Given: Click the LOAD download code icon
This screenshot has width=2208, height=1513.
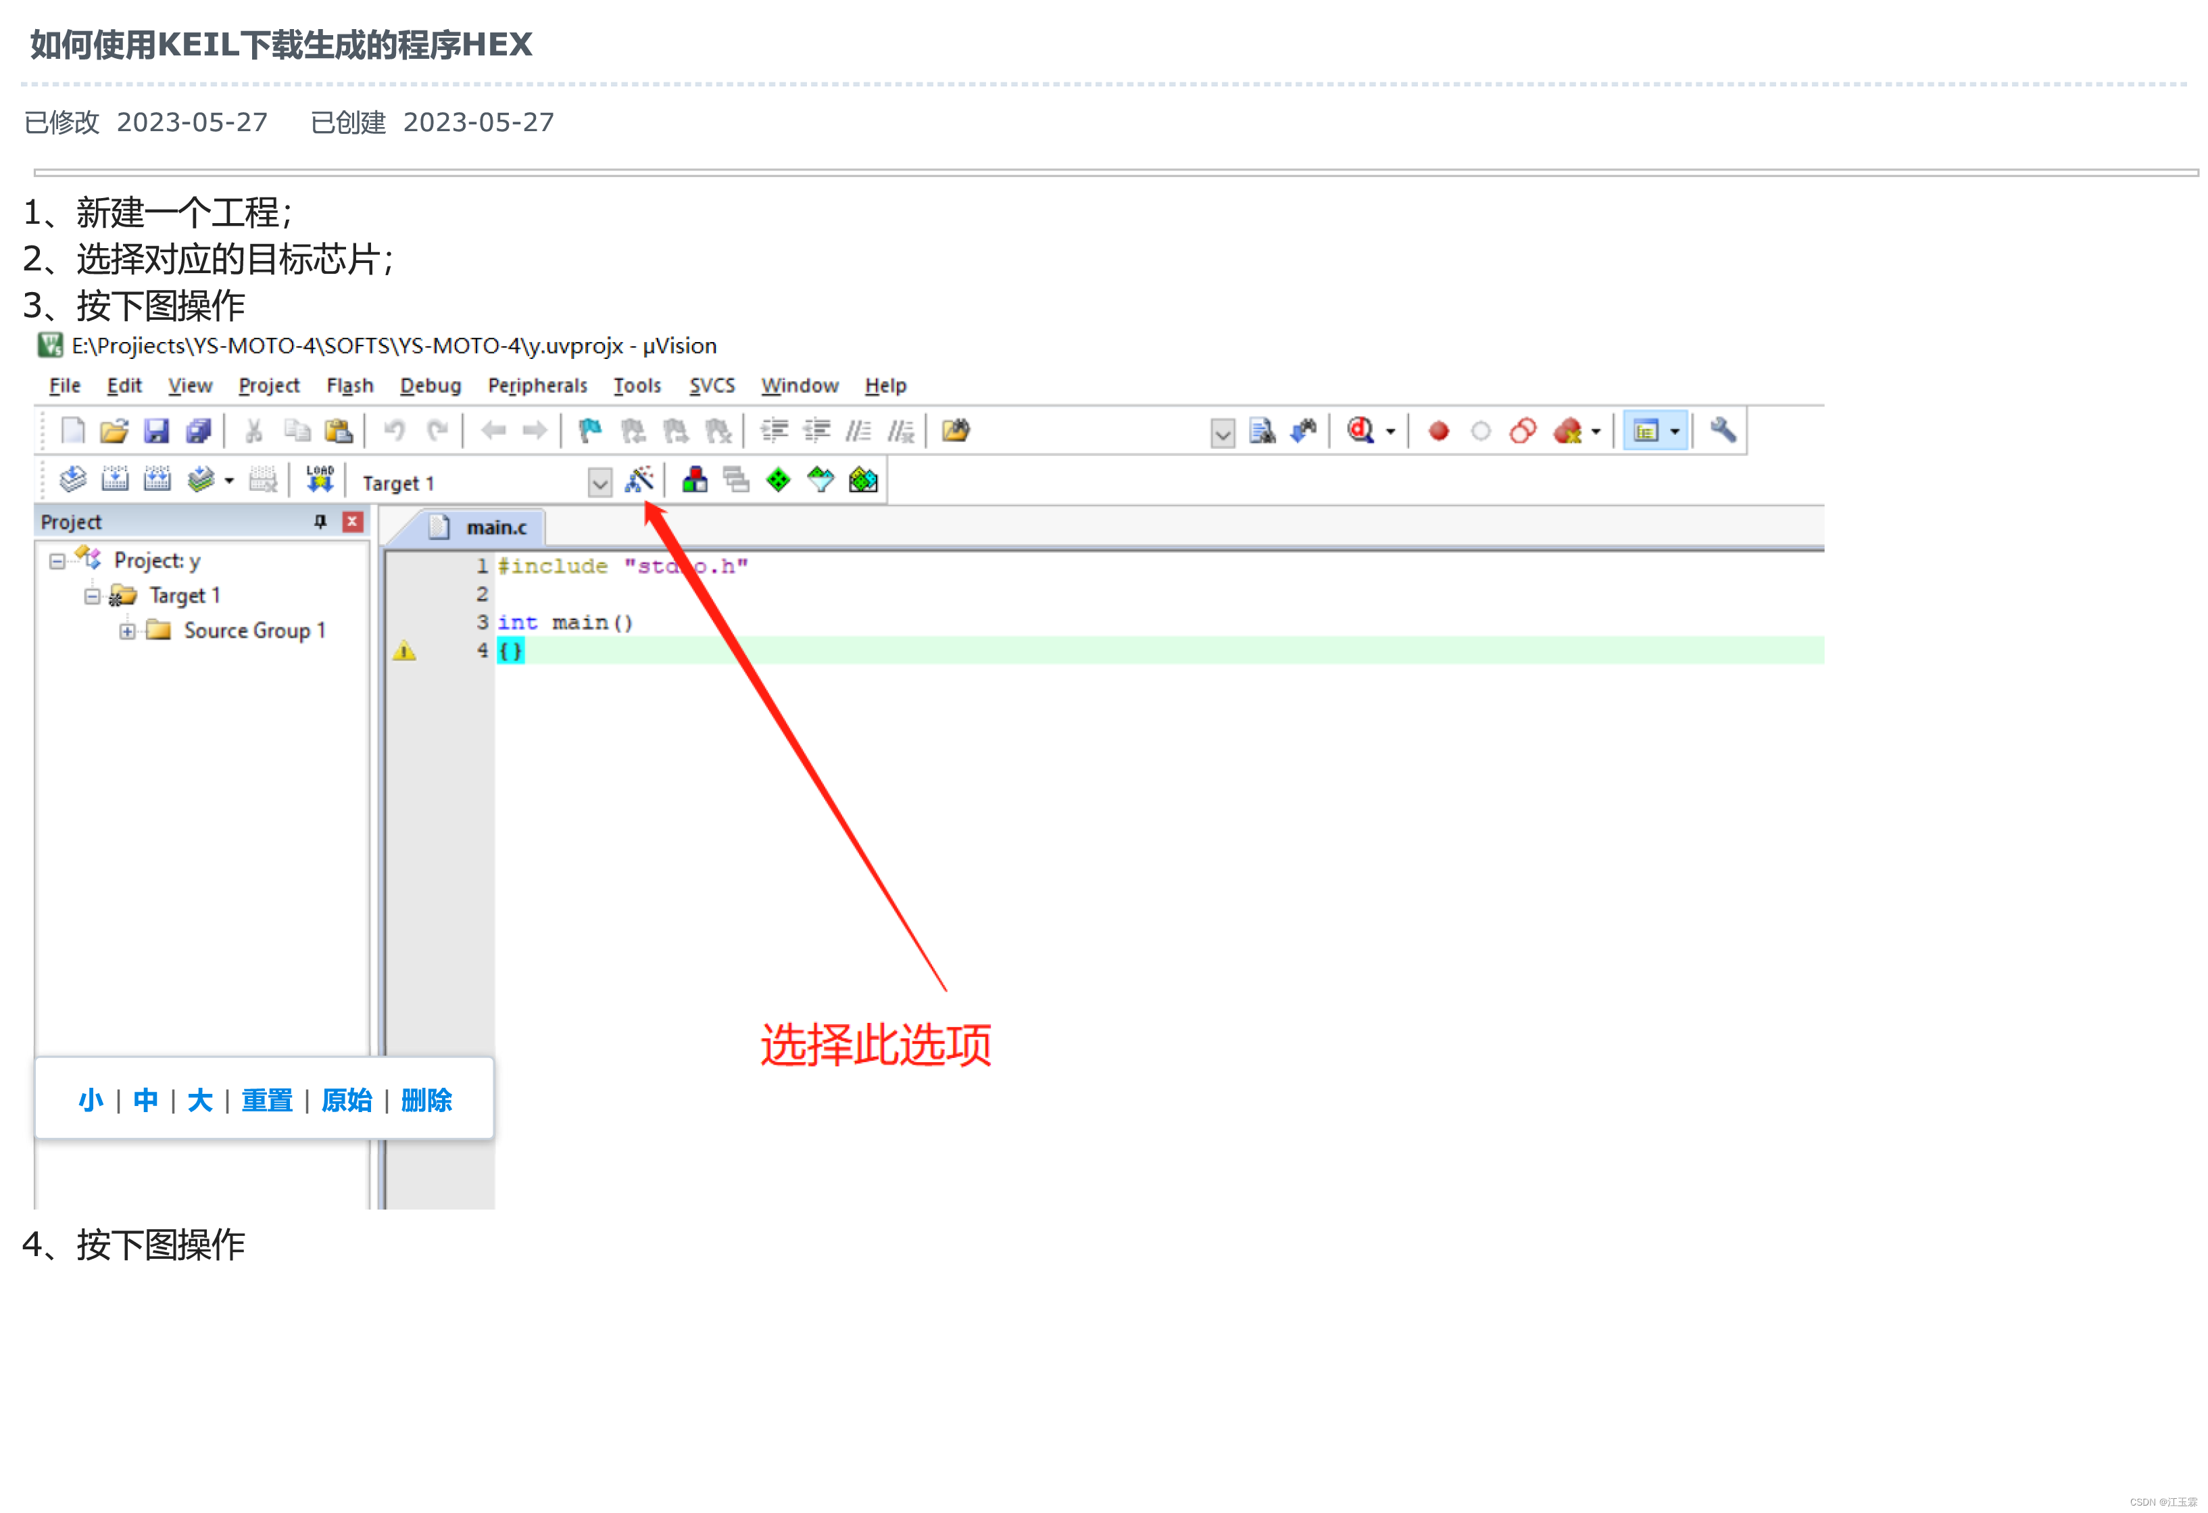Looking at the screenshot, I should click(320, 479).
